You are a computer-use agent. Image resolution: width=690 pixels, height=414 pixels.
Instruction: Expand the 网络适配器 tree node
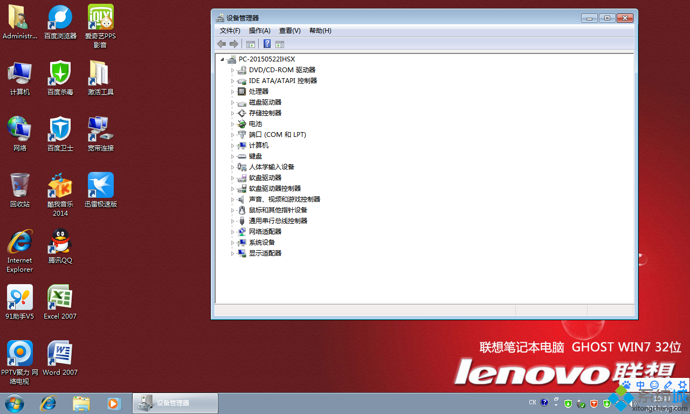(233, 231)
